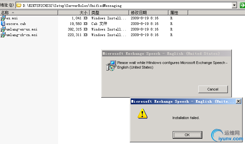Click the Installation failed. message text

(186, 118)
